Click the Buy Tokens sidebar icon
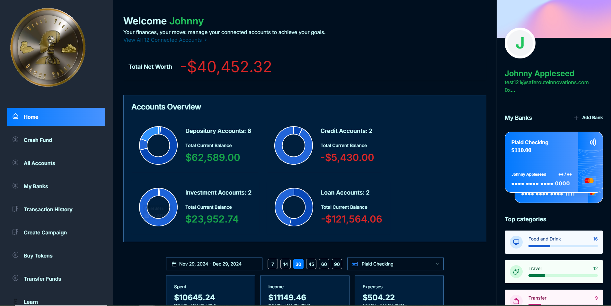This screenshot has width=611, height=306. pos(15,255)
